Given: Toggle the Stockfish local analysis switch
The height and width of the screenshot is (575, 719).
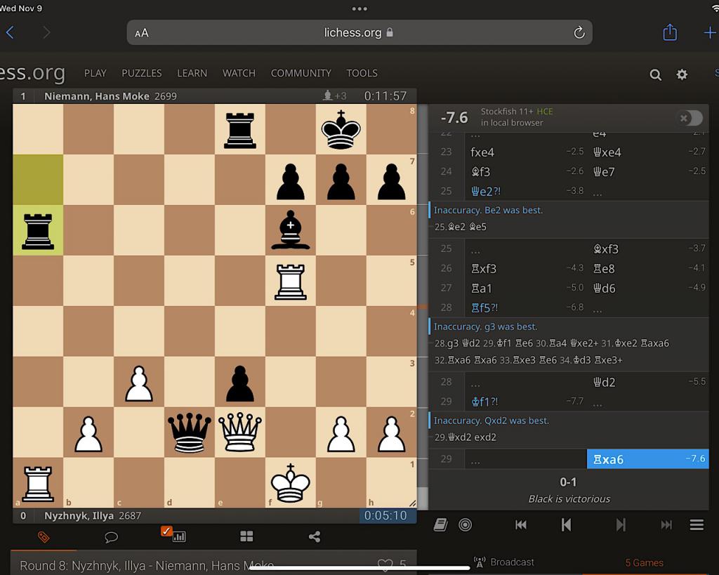Looking at the screenshot, I should [x=690, y=118].
